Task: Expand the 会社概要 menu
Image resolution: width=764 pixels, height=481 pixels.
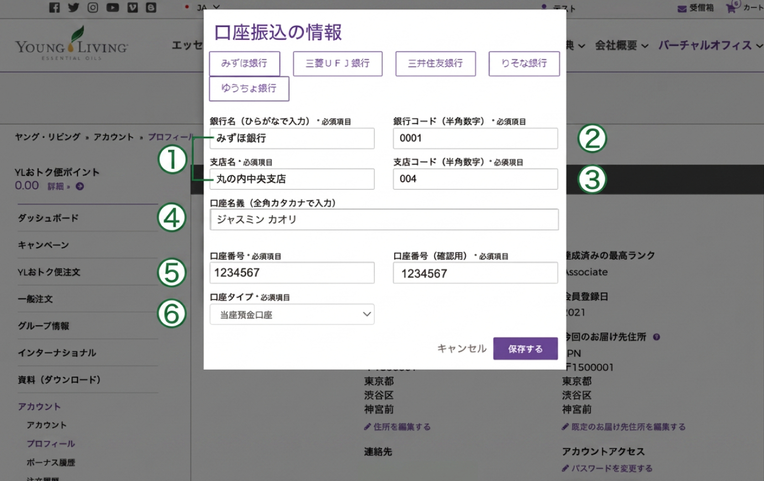Action: point(621,45)
